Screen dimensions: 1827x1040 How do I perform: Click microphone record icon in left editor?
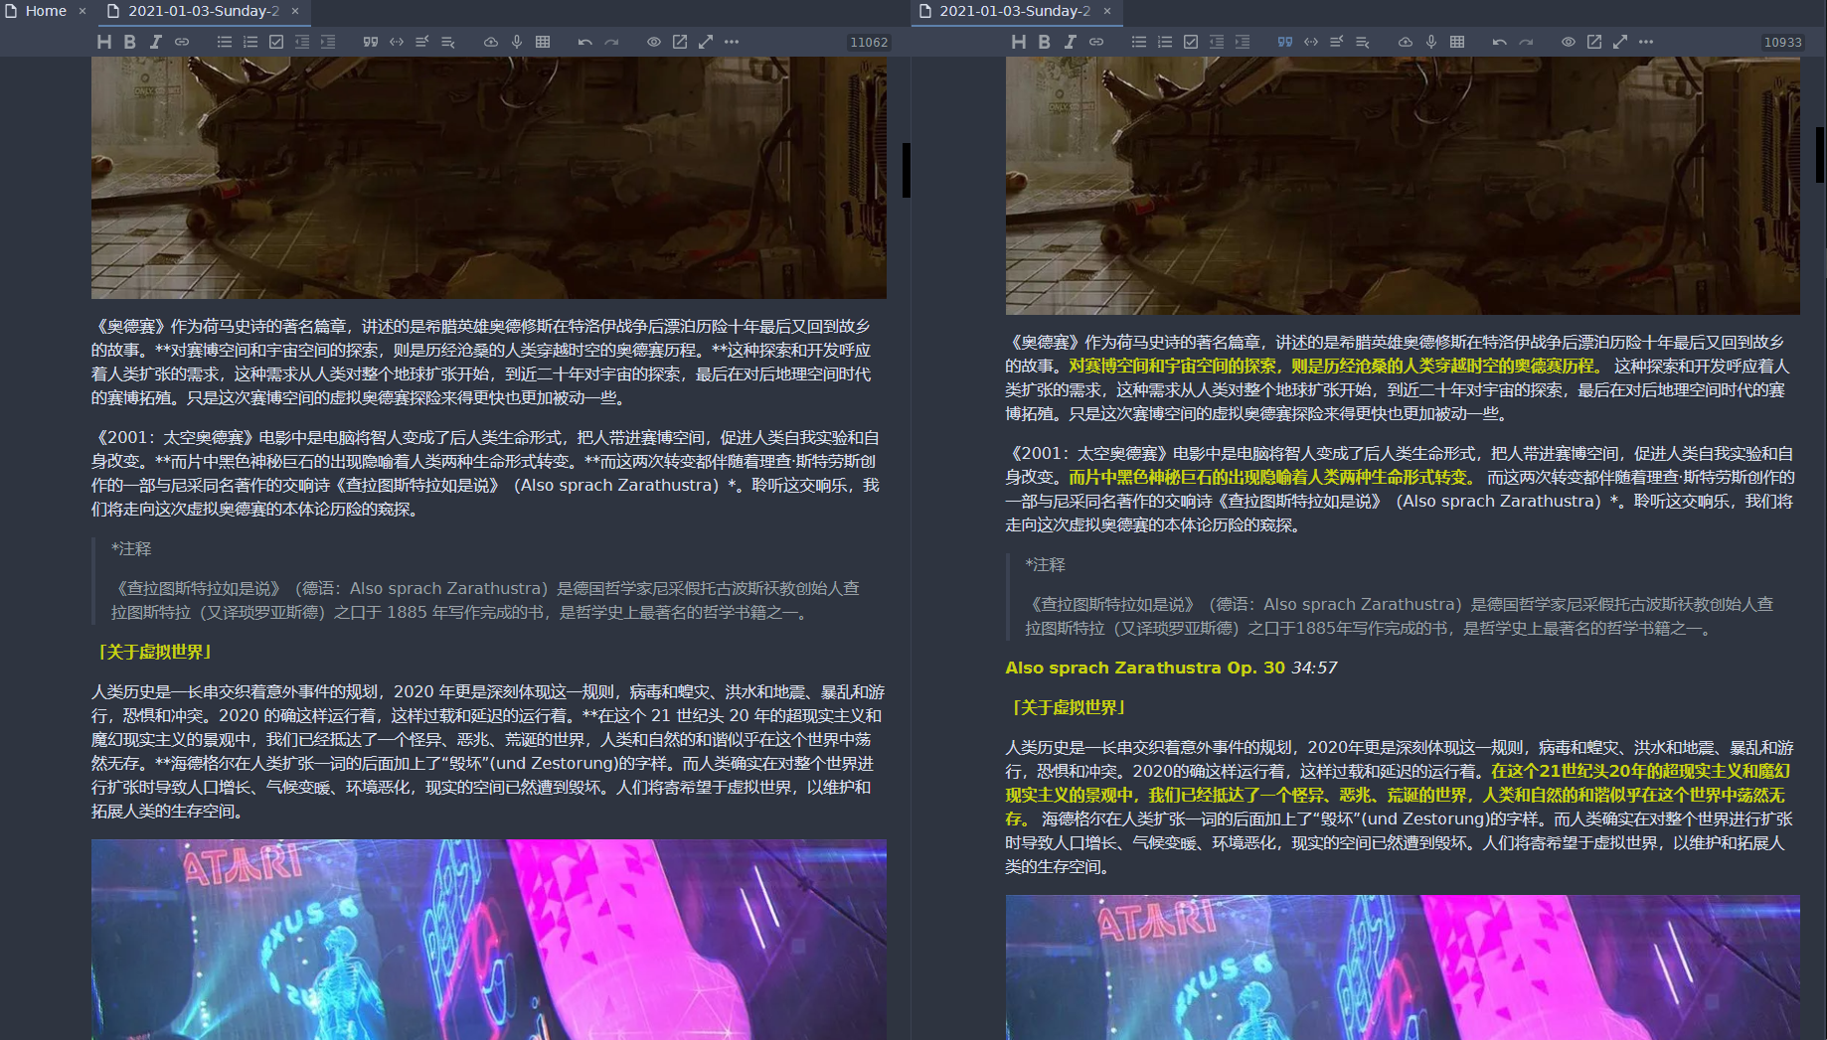click(517, 42)
